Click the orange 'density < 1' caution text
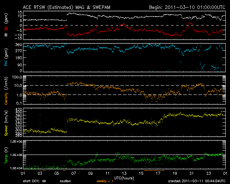 tap(105, 181)
